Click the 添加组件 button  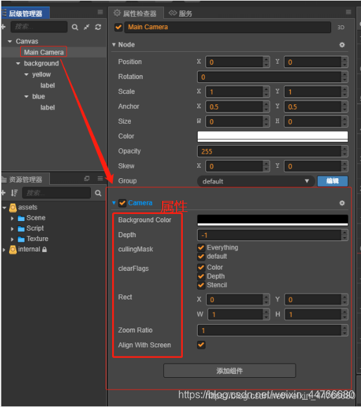coord(229,371)
